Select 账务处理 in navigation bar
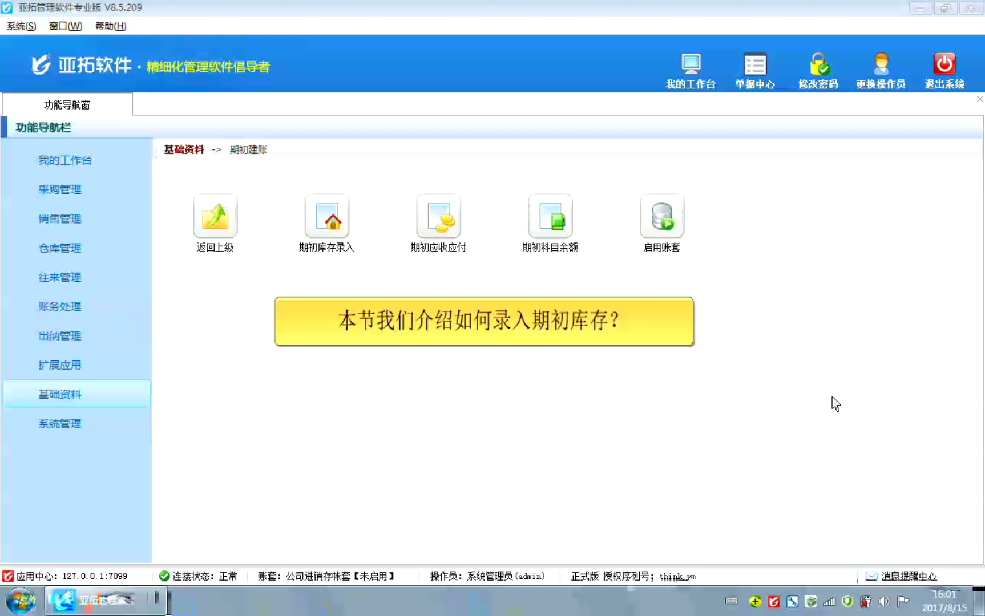 (x=60, y=307)
